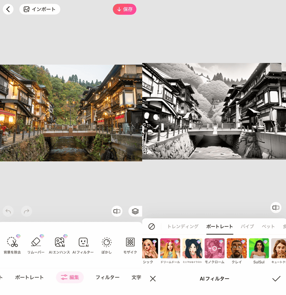
Task: Choose the no-filter circle-slash option
Action: (151, 226)
